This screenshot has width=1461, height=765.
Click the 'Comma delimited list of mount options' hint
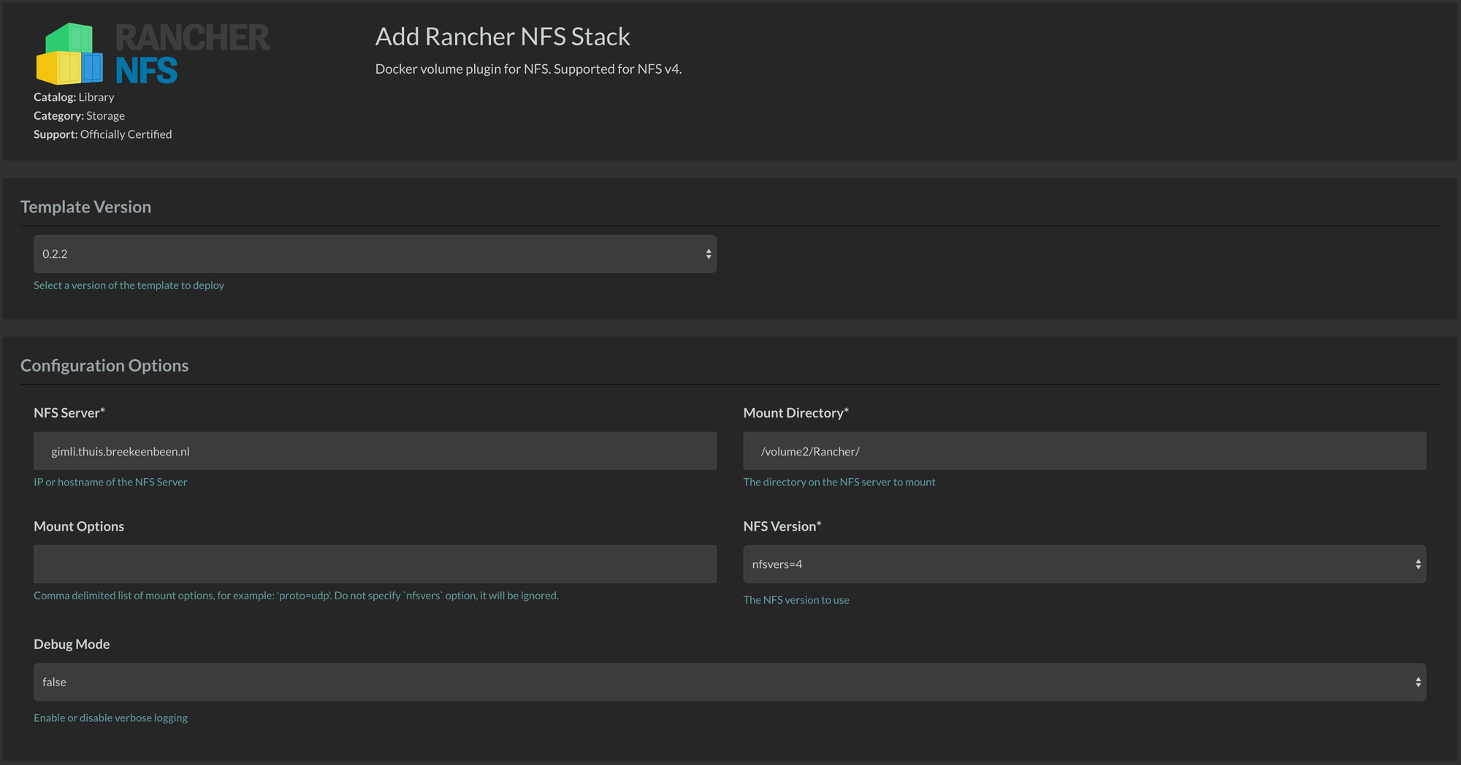point(296,596)
